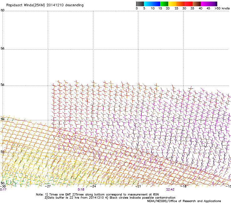This screenshot has width=231, height=203.
Task: Click the latitude label 54
Action: [2, 119]
